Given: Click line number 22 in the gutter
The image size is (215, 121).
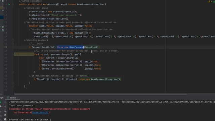Looking at the screenshot, I should [6, 47].
